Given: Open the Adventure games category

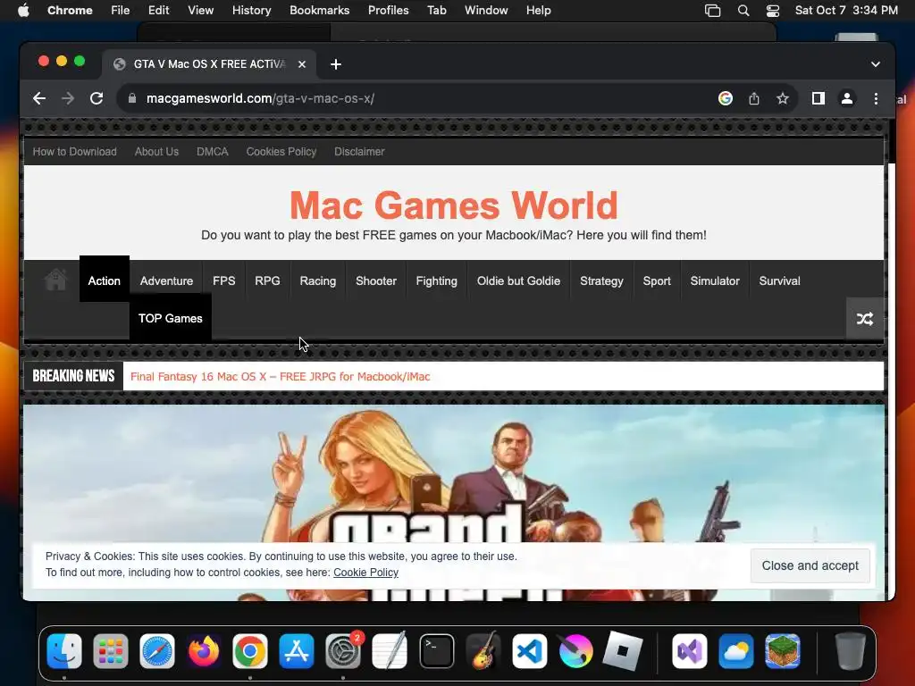Looking at the screenshot, I should point(166,280).
